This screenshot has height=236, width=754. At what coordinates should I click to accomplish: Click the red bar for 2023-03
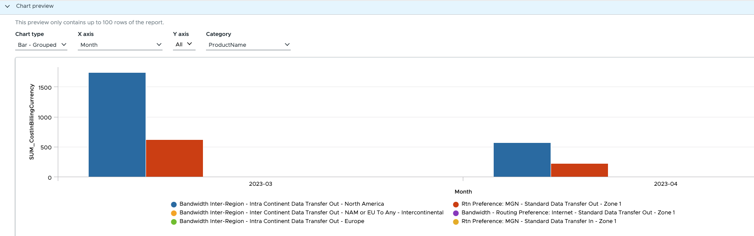click(174, 158)
